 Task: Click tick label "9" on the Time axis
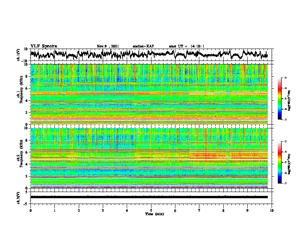pos(247,211)
